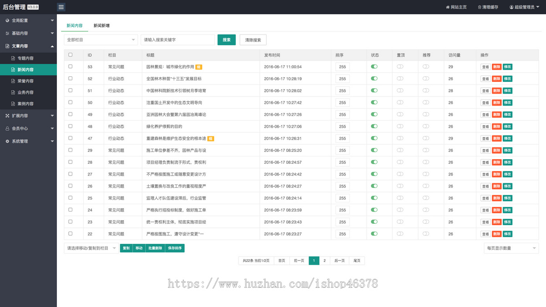Click the 排序 input for row ID 53
The width and height of the screenshot is (546, 307).
tap(343, 67)
